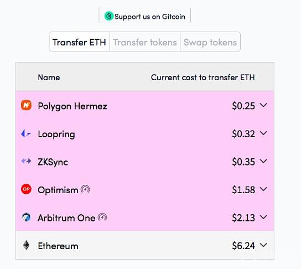Image resolution: width=301 pixels, height=269 pixels.
Task: Expand the Ethereum row chevron
Action: pyautogui.click(x=263, y=245)
